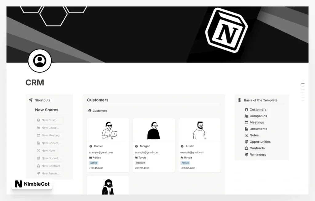Click phone number +987654321
This screenshot has height=201, width=315.
142,168
